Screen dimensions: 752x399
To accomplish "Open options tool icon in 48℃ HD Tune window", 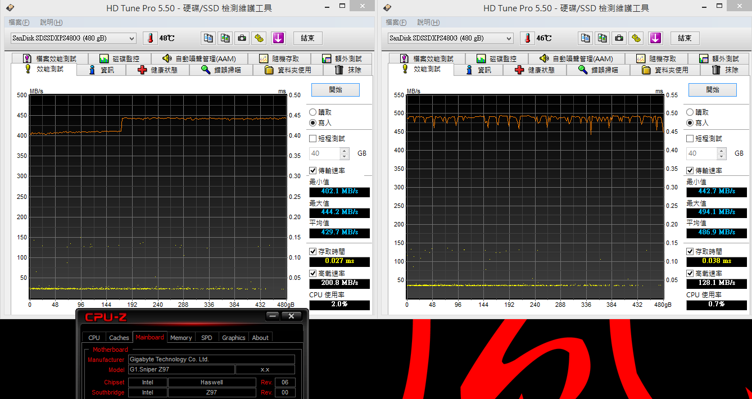I will click(259, 38).
